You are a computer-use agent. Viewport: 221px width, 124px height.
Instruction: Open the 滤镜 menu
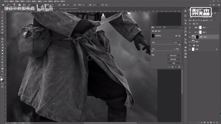point(40,1)
